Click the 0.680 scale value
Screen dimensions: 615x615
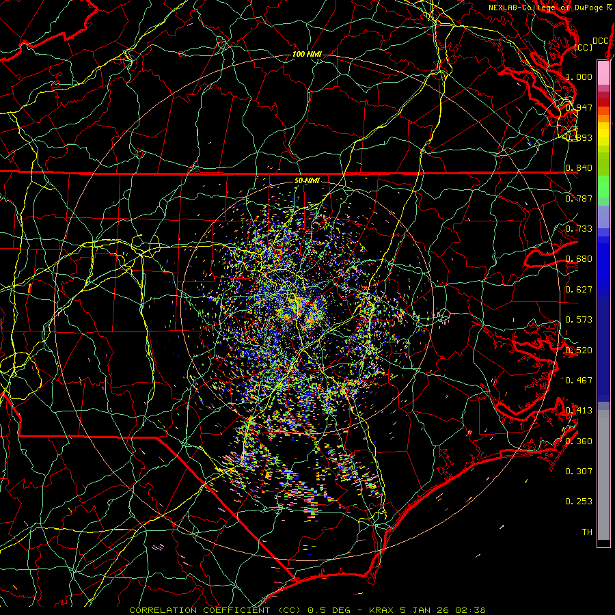[579, 259]
